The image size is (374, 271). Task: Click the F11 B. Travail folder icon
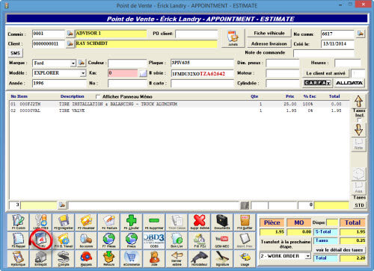pos(64,240)
